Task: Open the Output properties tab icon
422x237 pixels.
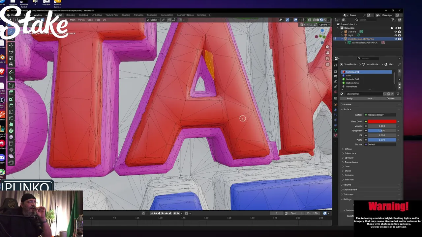Action: tap(336, 76)
